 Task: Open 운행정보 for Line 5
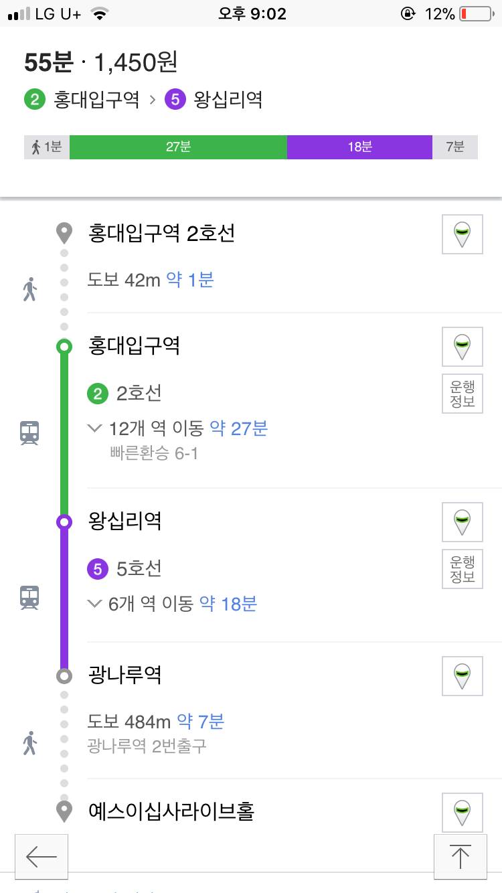pos(463,569)
